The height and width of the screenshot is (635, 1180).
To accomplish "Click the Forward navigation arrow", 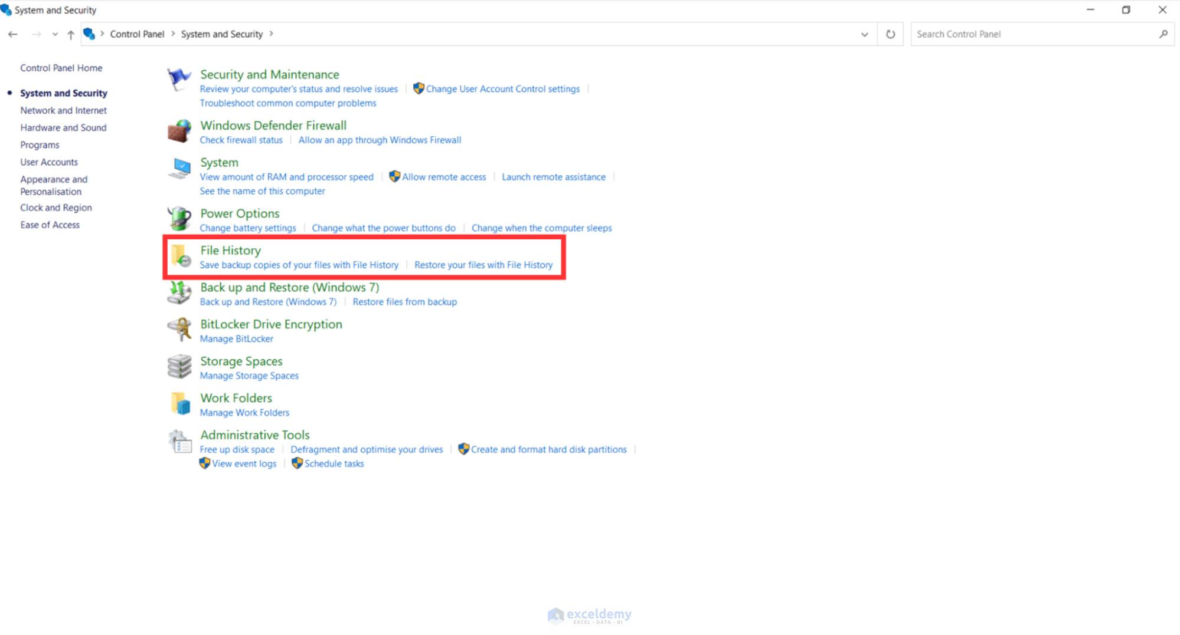I will pos(36,34).
